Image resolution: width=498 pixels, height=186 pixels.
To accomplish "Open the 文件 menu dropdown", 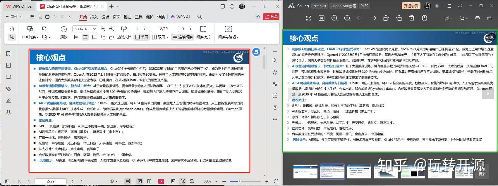I will point(14,17).
